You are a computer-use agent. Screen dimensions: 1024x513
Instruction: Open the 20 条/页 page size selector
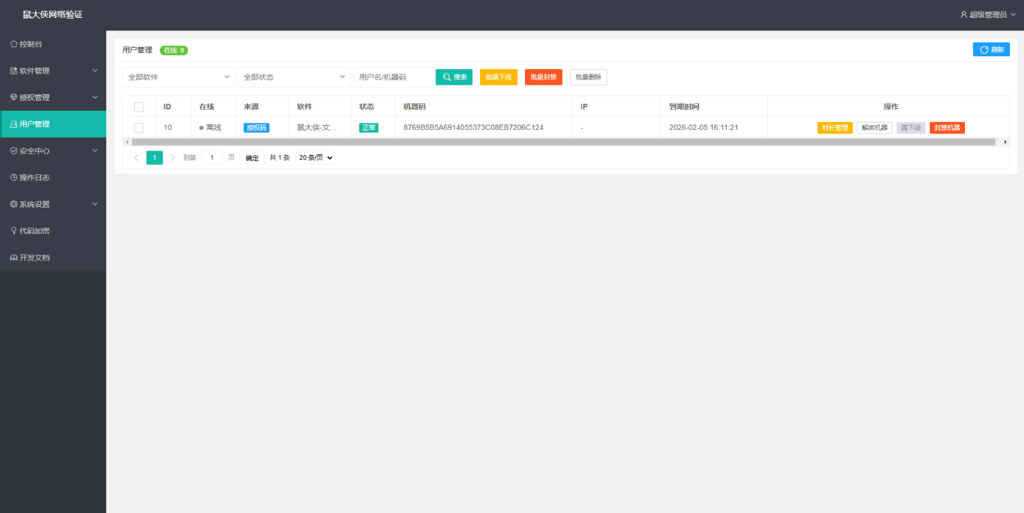pyautogui.click(x=315, y=158)
